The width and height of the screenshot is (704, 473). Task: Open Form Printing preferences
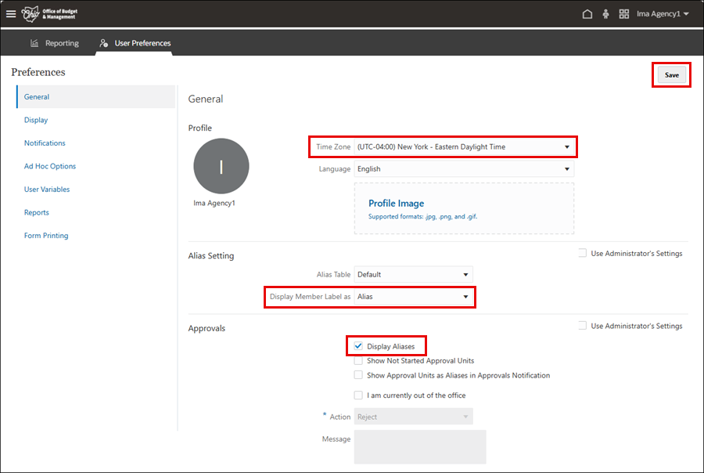click(46, 236)
